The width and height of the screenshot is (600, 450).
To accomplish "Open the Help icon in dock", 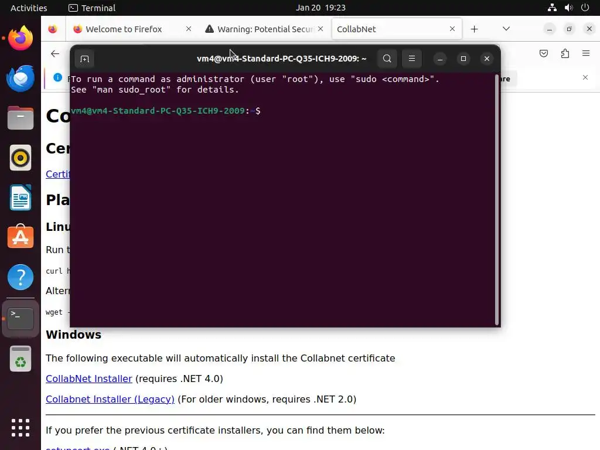I will click(x=21, y=277).
